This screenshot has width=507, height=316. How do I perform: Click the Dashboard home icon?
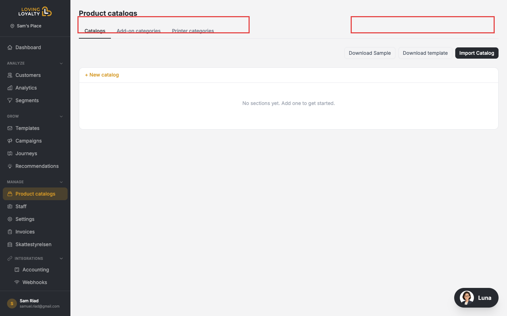[x=10, y=47]
